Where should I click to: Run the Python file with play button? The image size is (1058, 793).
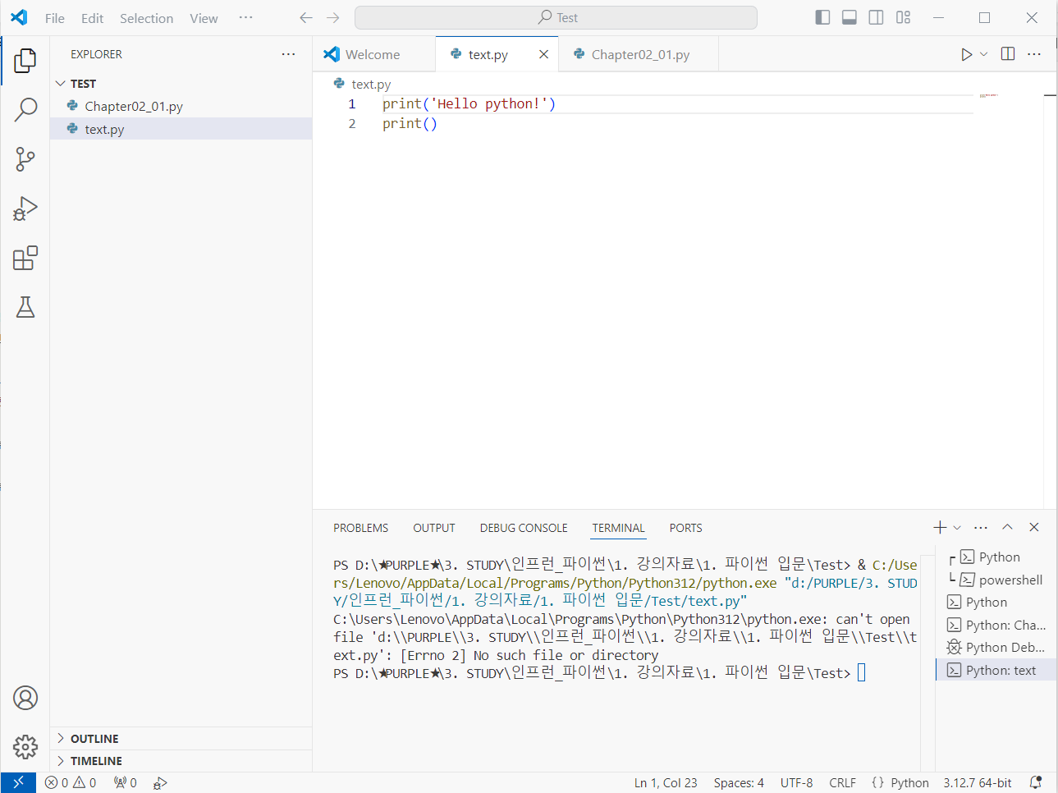[x=967, y=54]
